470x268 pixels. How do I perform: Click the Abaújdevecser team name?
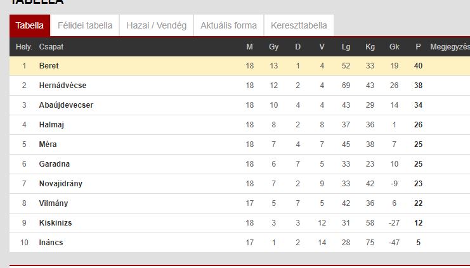(x=66, y=105)
